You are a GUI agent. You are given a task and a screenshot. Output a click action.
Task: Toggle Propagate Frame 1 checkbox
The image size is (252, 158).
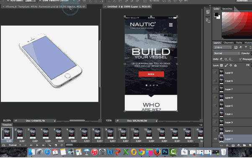point(240,59)
